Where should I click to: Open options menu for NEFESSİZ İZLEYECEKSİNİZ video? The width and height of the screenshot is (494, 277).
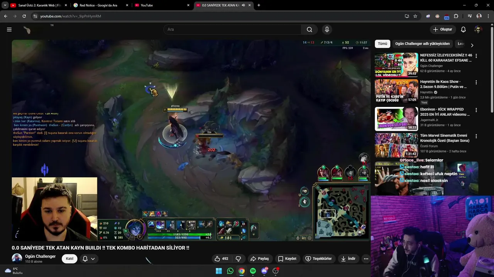tap(476, 56)
